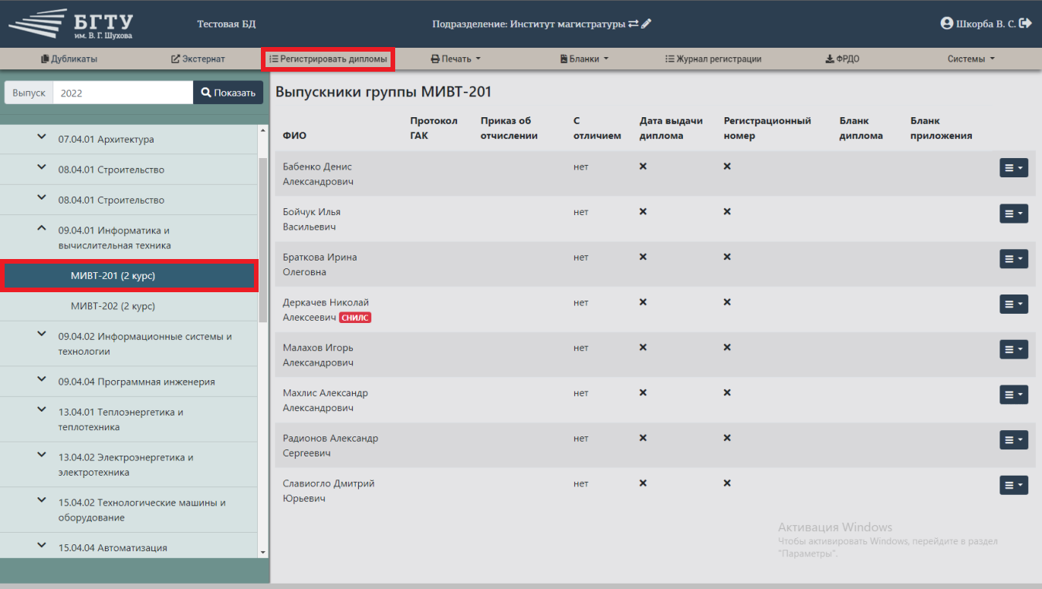The height and width of the screenshot is (589, 1042).
Task: Click registration number cross in Славиогло's row
Action: click(727, 483)
